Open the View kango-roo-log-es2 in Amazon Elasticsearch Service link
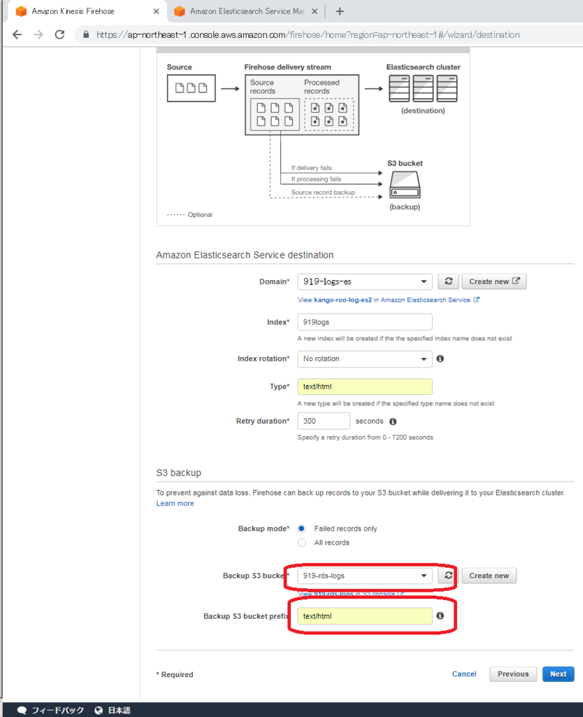 point(384,300)
